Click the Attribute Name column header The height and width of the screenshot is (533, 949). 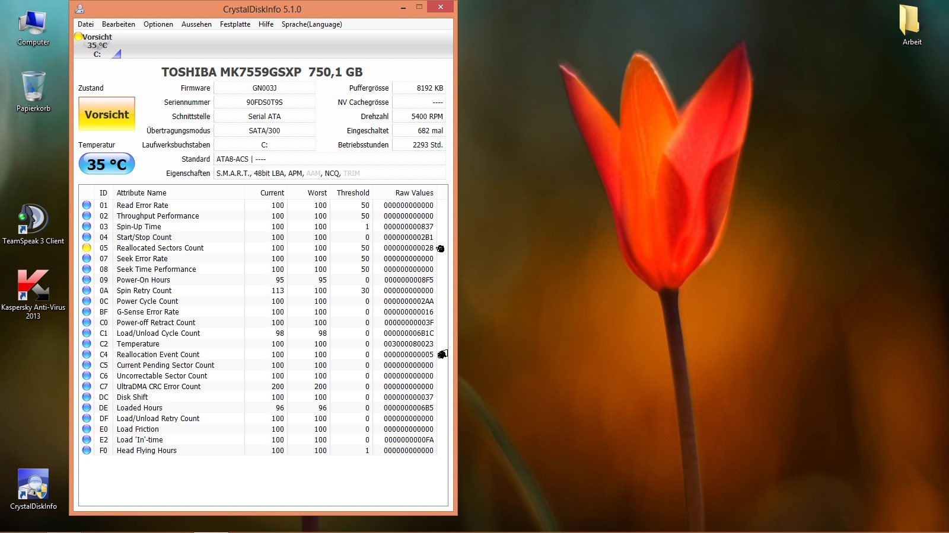tap(179, 193)
